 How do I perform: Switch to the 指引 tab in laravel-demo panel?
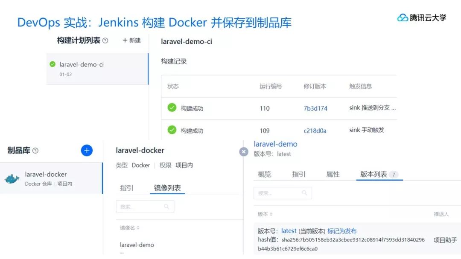(299, 175)
